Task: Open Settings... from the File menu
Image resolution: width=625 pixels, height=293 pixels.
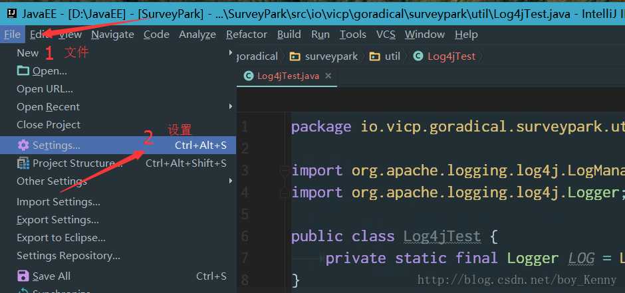Action: 118,146
